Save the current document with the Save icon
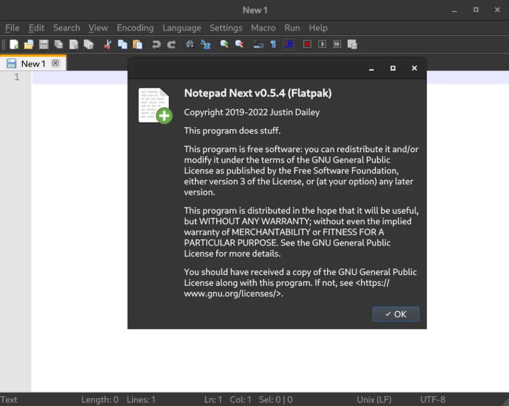Viewport: 509px width, 406px height. pos(44,44)
